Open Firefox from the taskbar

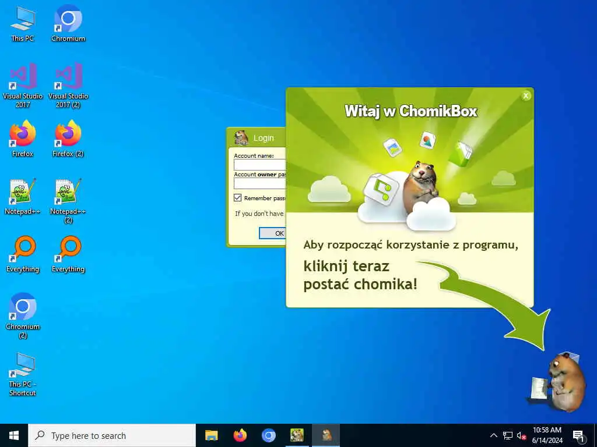point(240,435)
